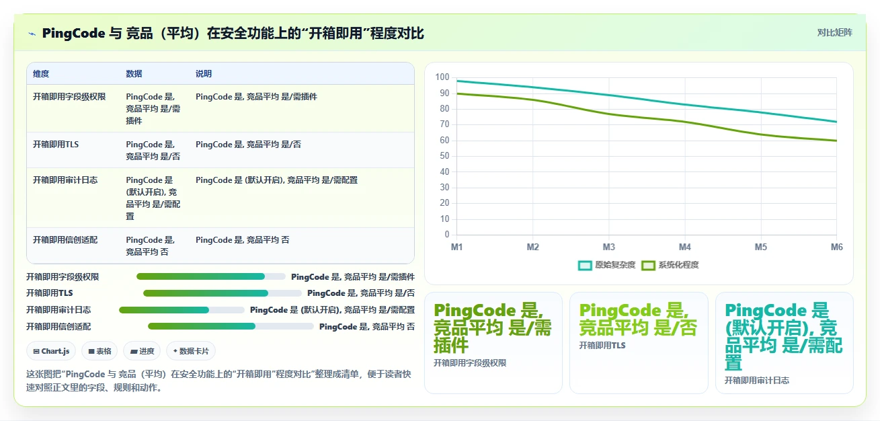Click the progress bar for 开箱即用信创适配
This screenshot has width=880, height=421.
[231, 326]
